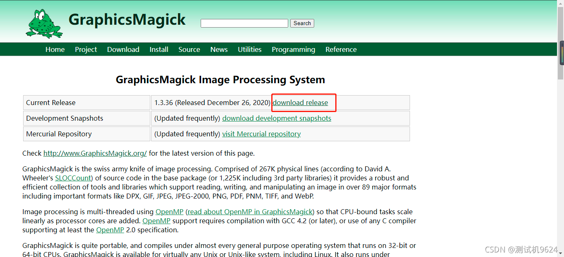
Task: Open the Home menu item
Action: pyautogui.click(x=55, y=49)
